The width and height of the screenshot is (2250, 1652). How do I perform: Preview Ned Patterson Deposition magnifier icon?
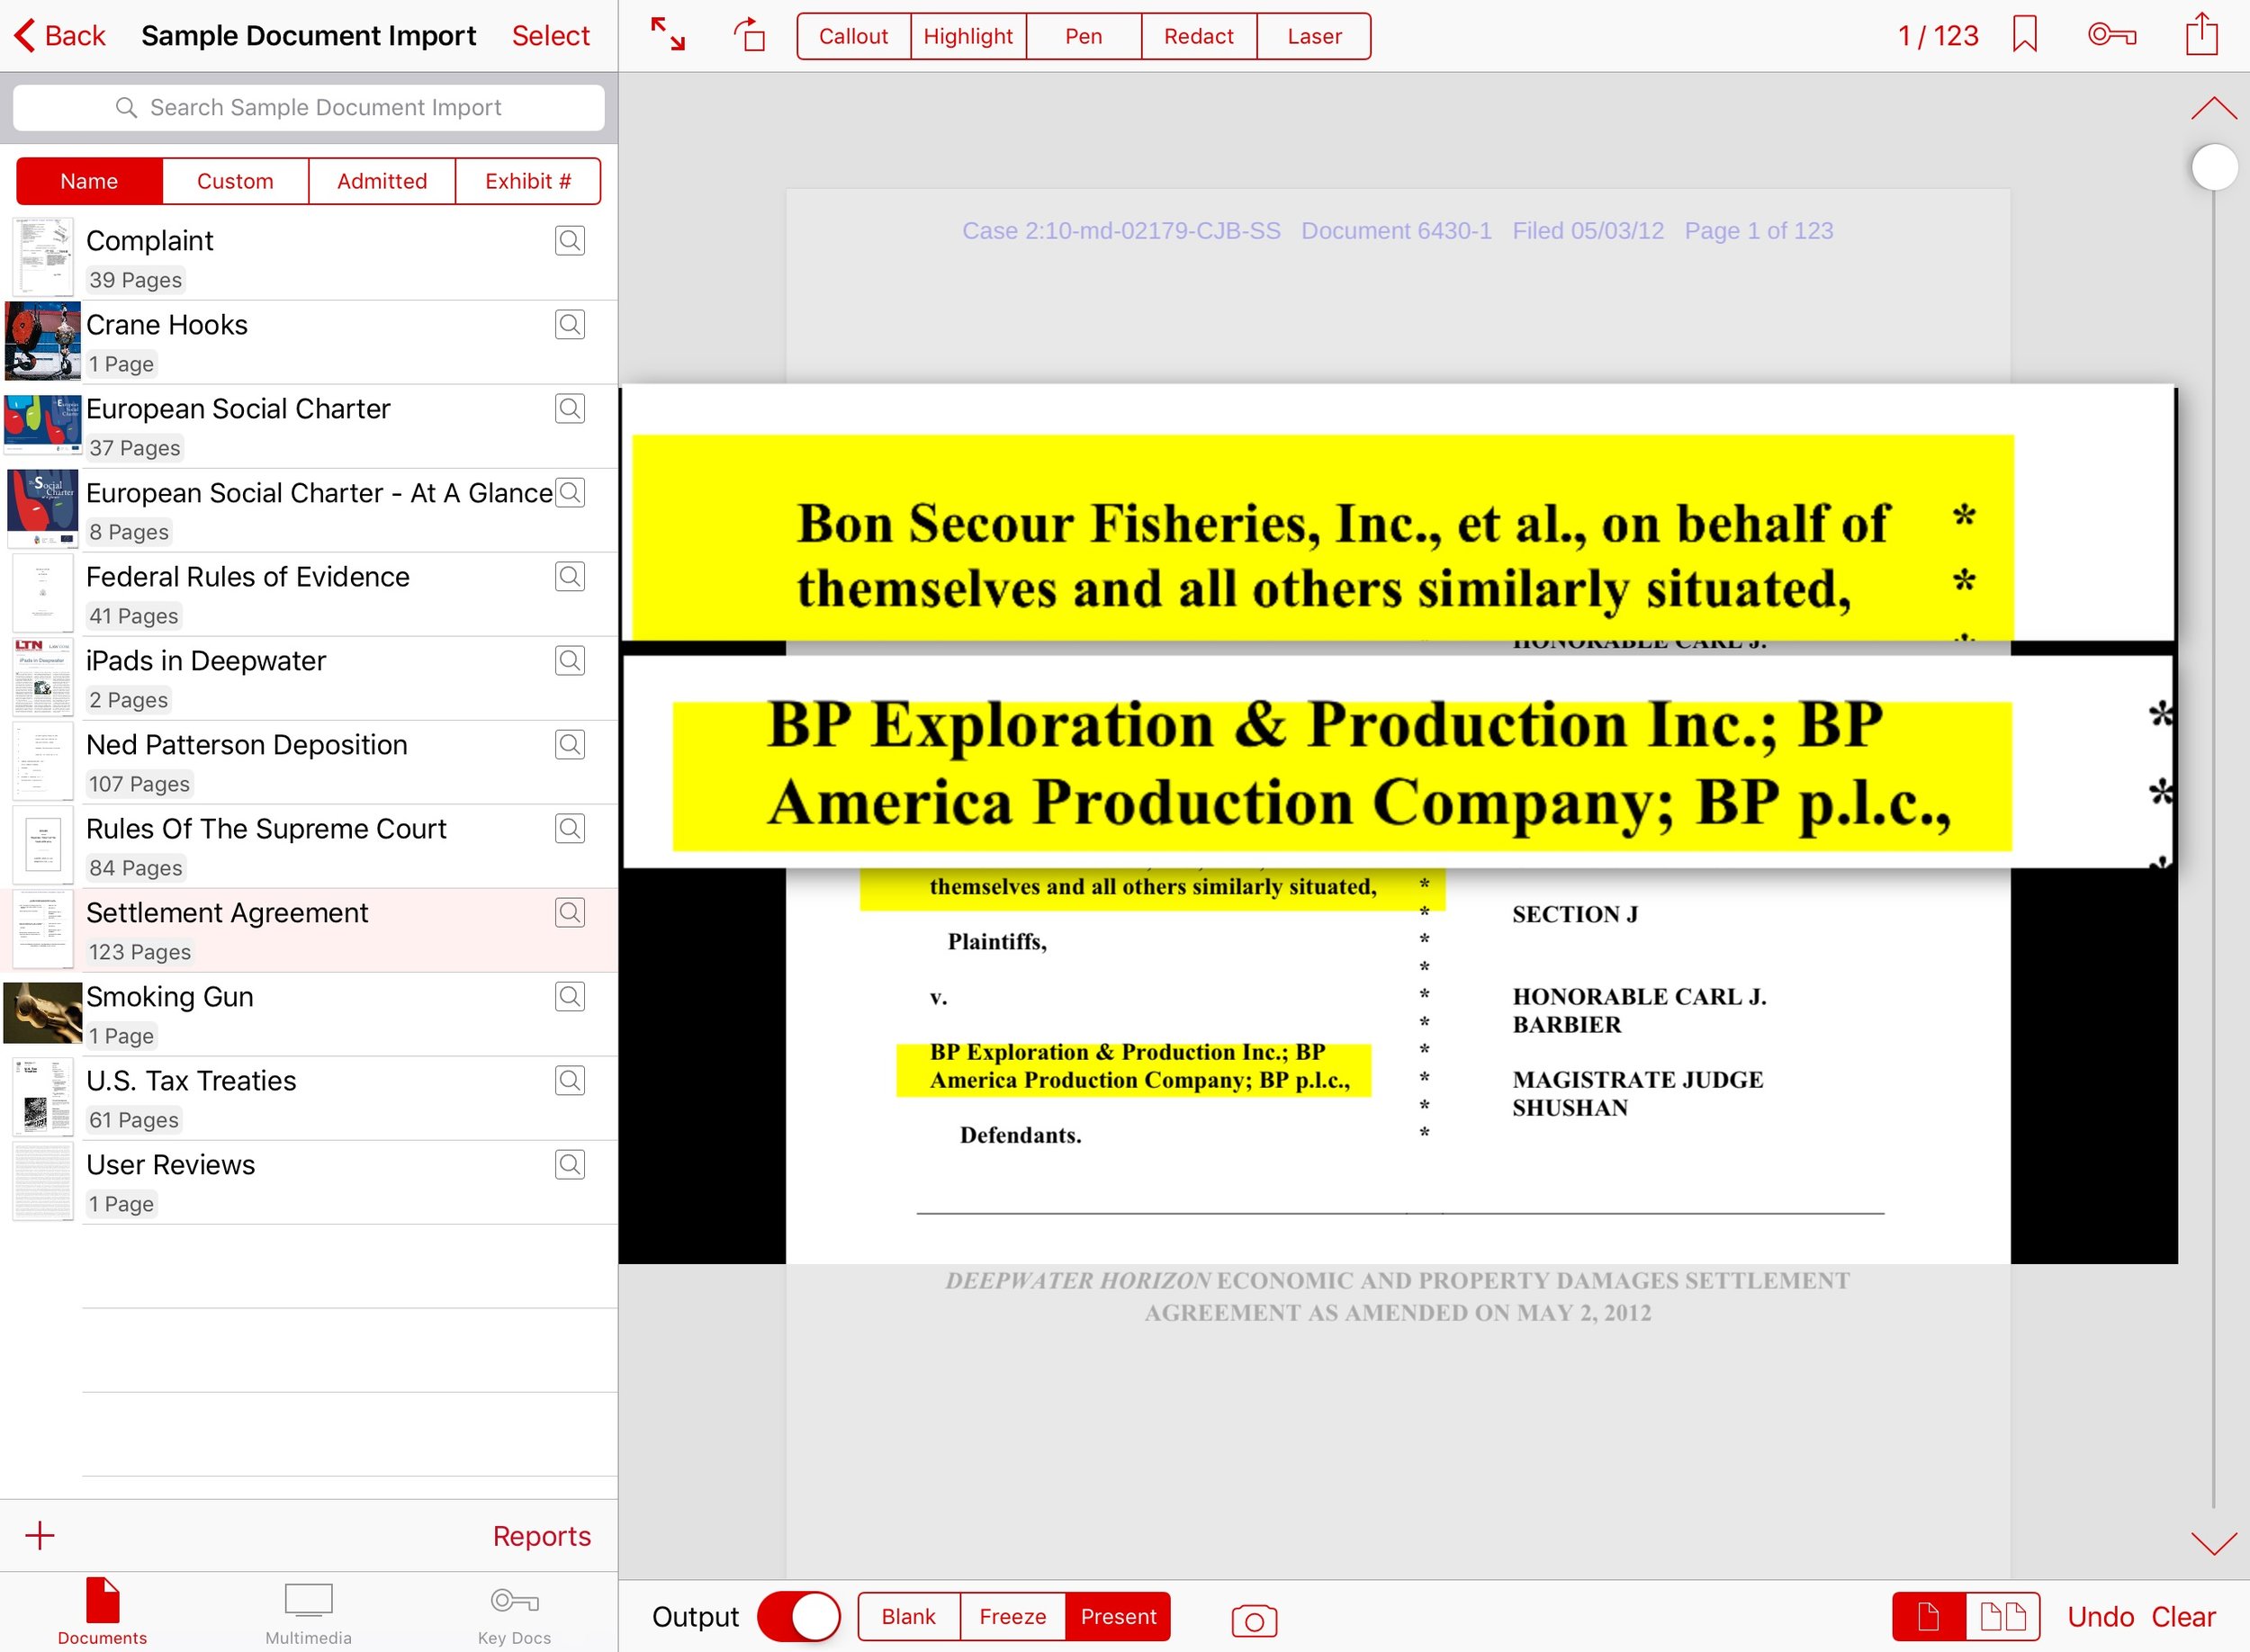(x=570, y=744)
